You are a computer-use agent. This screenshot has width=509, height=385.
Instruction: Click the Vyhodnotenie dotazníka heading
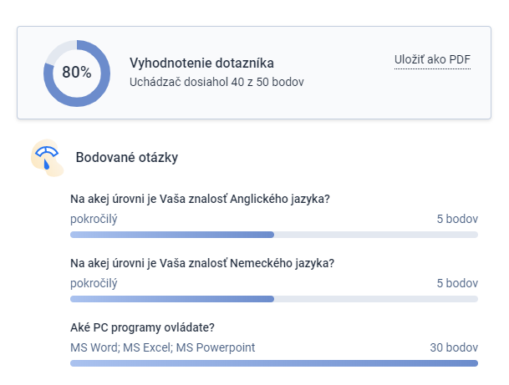(201, 63)
